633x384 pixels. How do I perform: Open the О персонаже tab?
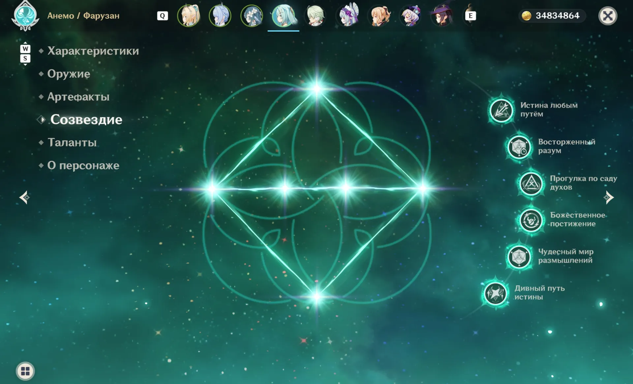pos(83,165)
